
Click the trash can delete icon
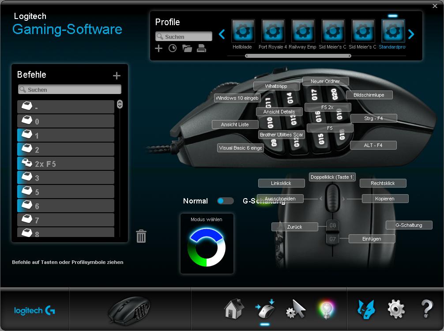click(x=141, y=236)
